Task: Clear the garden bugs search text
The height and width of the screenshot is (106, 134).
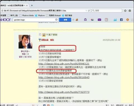Action: pos(56,20)
